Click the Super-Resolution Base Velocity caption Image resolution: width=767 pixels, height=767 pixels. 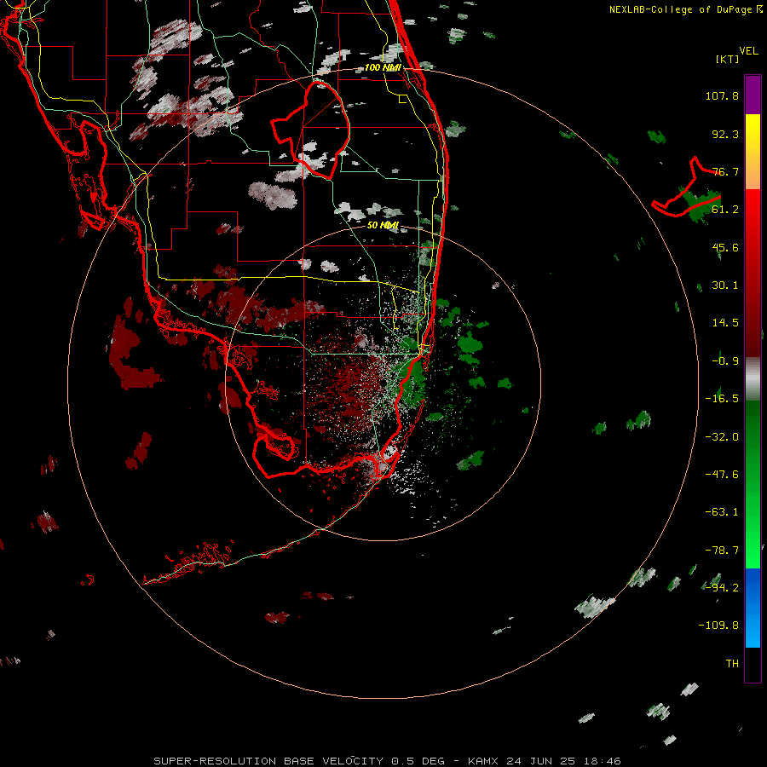387,761
